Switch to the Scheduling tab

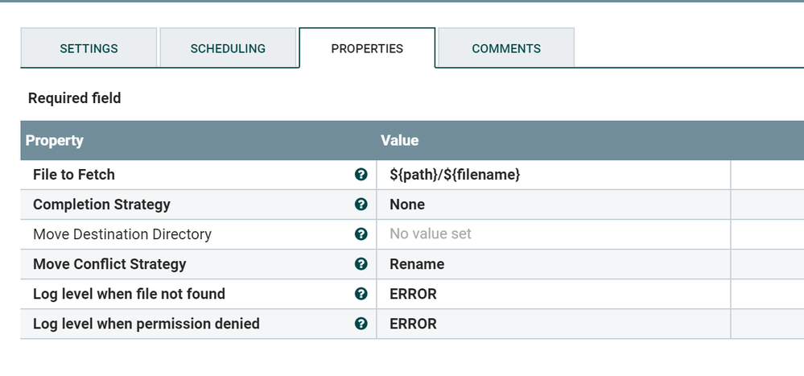(x=228, y=48)
